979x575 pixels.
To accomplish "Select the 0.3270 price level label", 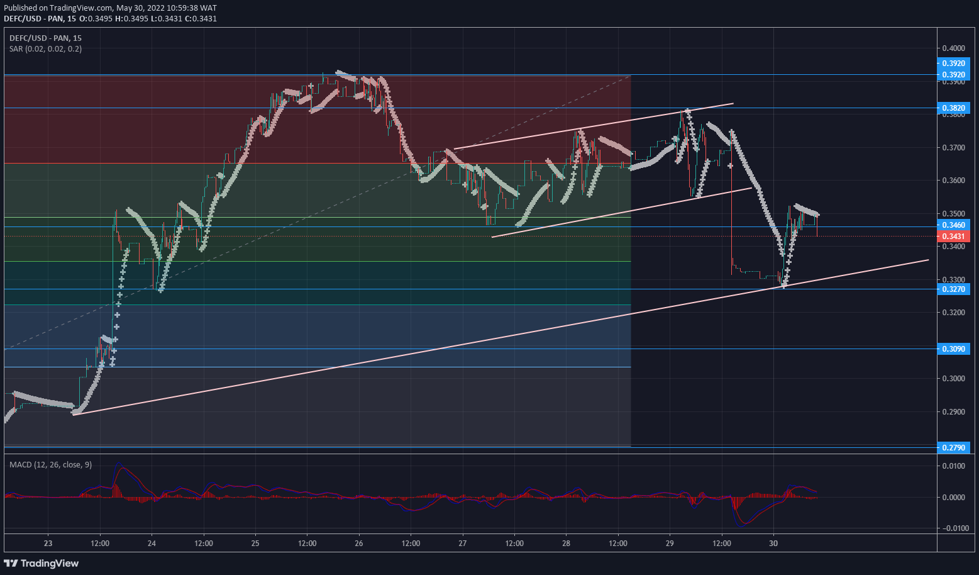I will coord(953,289).
